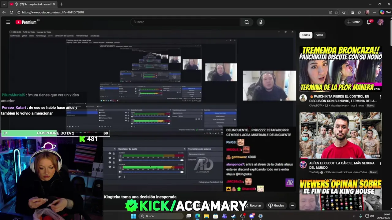Click the Gracias button
This screenshot has height=220, width=392.
tap(276, 206)
